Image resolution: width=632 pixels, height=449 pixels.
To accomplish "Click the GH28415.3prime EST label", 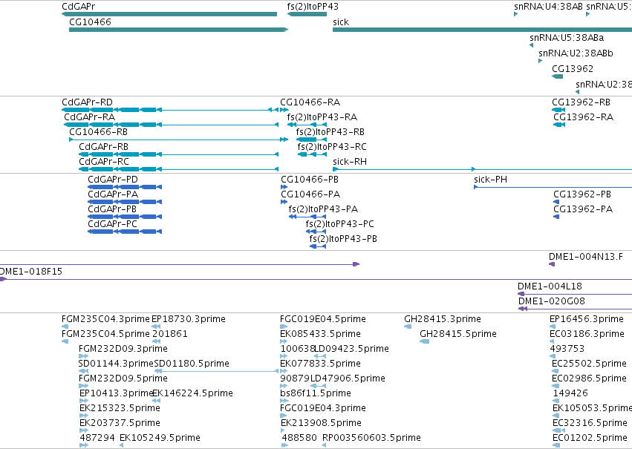I will 443,319.
